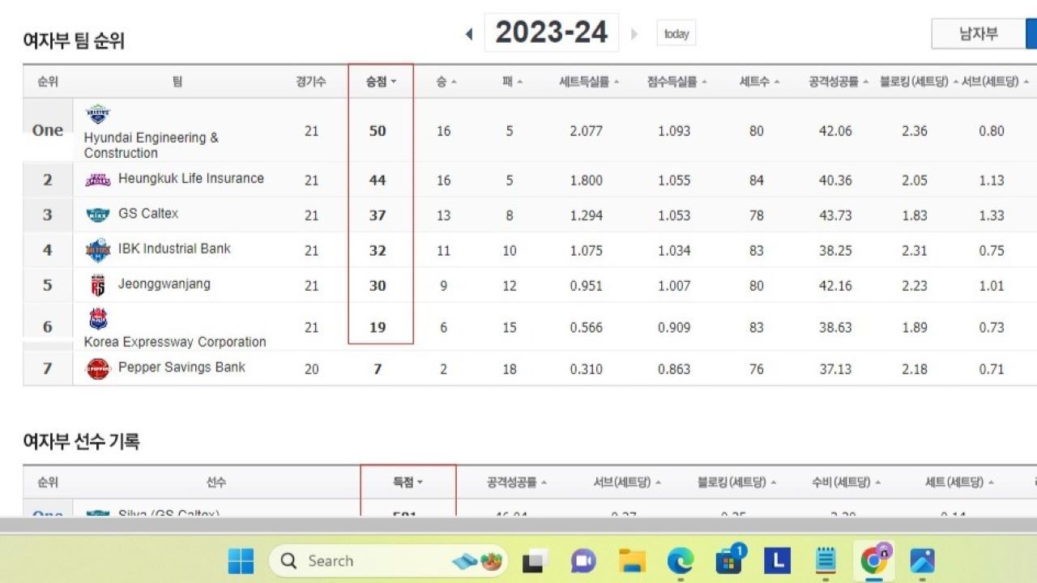Open Pepper Savings Bank team link
Viewport: 1037px width, 583px height.
pyautogui.click(x=181, y=367)
